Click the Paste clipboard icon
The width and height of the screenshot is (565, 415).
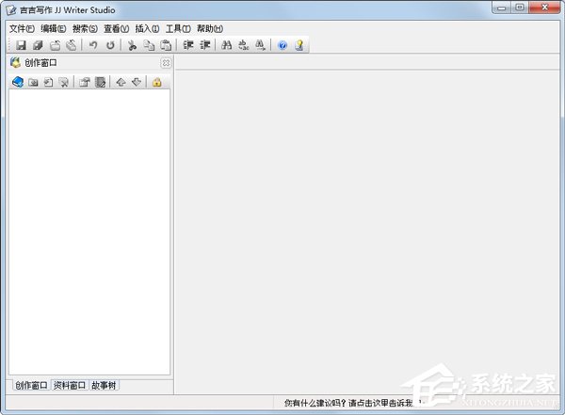pyautogui.click(x=166, y=45)
